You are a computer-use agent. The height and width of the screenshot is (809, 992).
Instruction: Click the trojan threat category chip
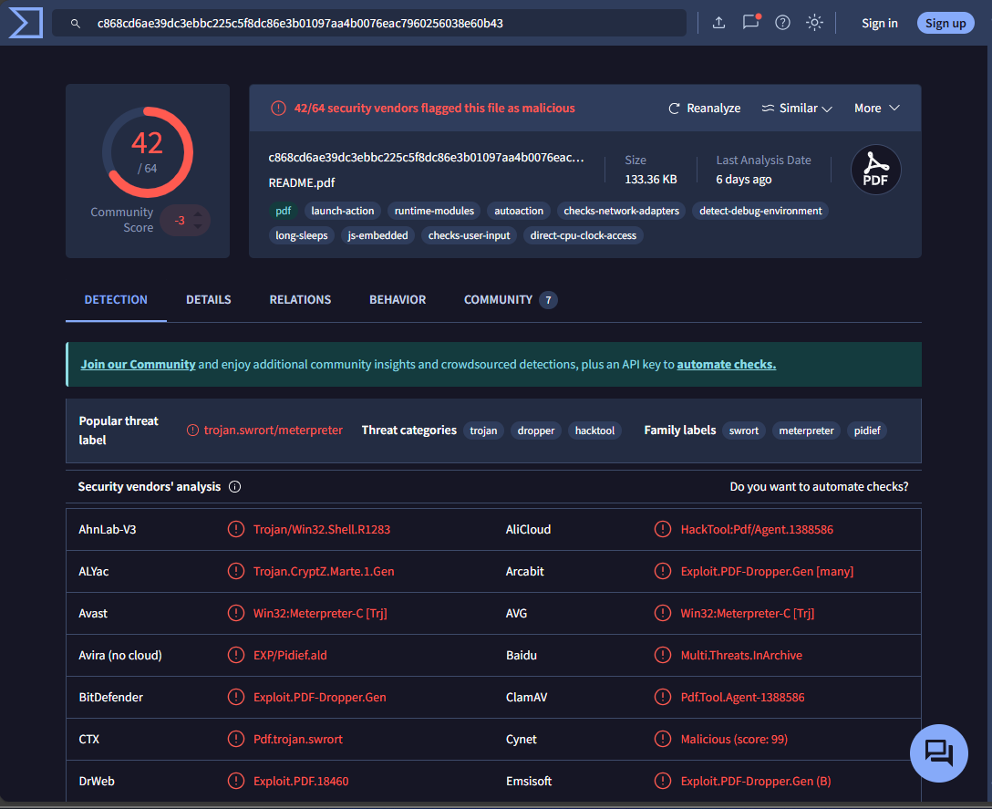click(x=483, y=430)
